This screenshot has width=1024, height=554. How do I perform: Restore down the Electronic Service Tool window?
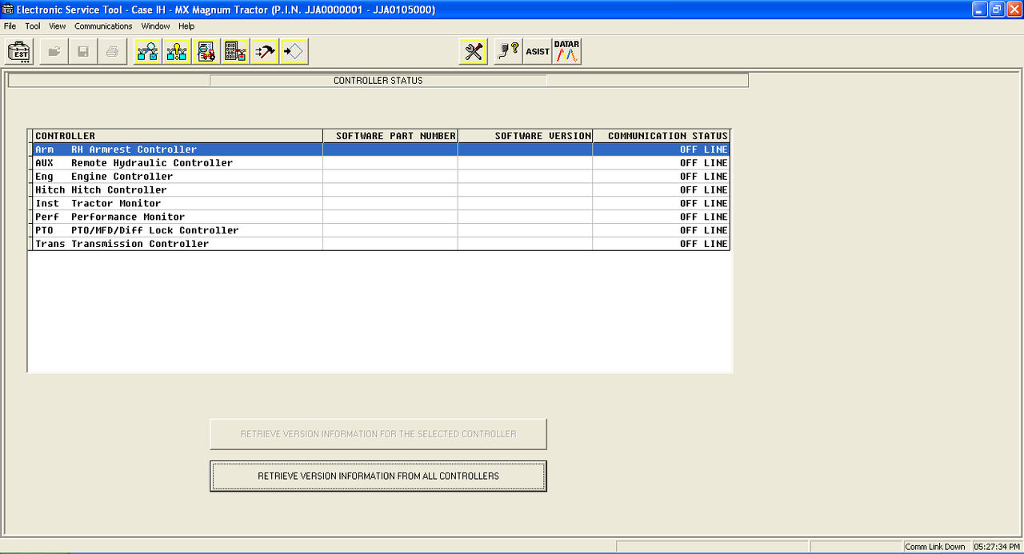(997, 10)
